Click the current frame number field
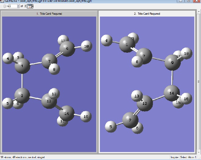 pos(13,6)
